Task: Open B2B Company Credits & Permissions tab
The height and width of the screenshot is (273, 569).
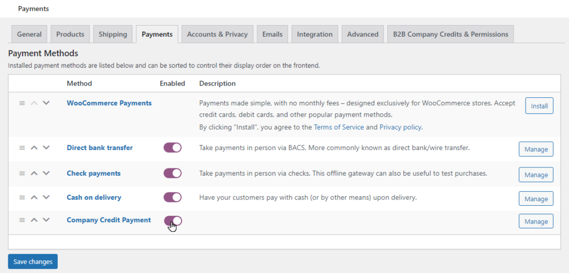Action: coord(450,34)
